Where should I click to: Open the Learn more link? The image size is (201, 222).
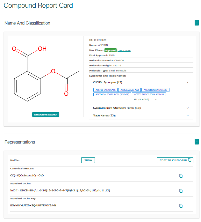click(x=124, y=50)
